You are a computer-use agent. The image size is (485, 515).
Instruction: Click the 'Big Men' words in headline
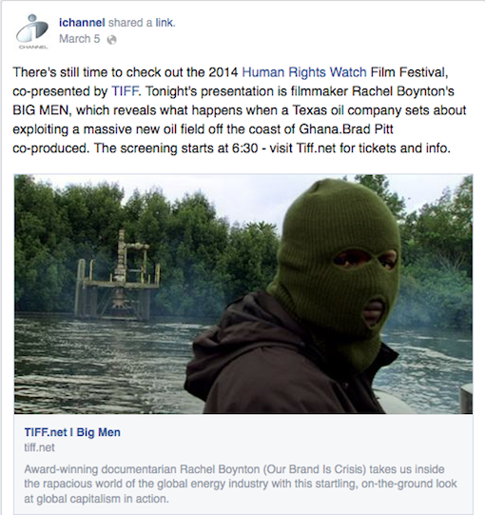[99, 432]
